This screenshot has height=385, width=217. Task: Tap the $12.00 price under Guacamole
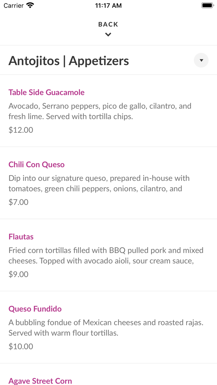click(20, 130)
